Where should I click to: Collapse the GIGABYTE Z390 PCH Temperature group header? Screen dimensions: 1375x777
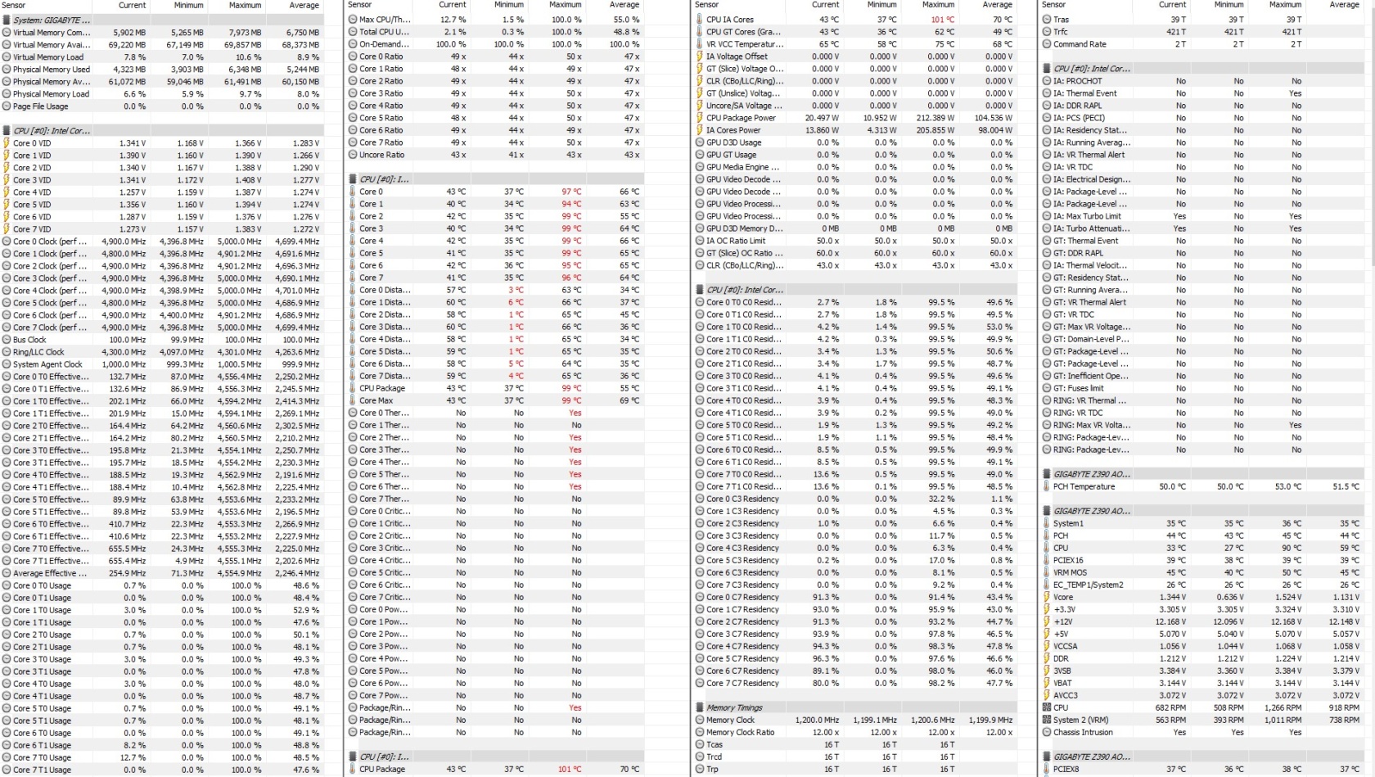(1047, 474)
